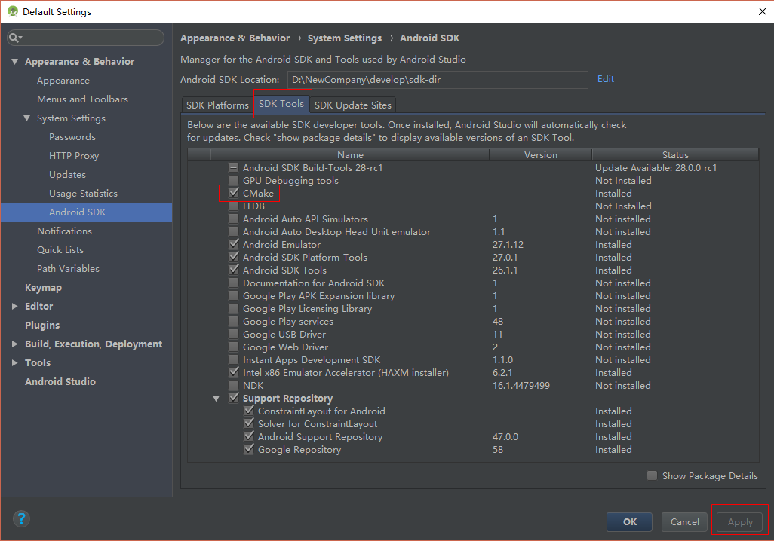This screenshot has width=774, height=541.
Task: Click the help question mark icon
Action: [21, 519]
